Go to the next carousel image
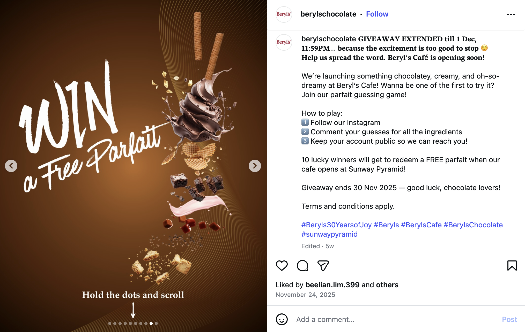The image size is (525, 332). pos(255,166)
